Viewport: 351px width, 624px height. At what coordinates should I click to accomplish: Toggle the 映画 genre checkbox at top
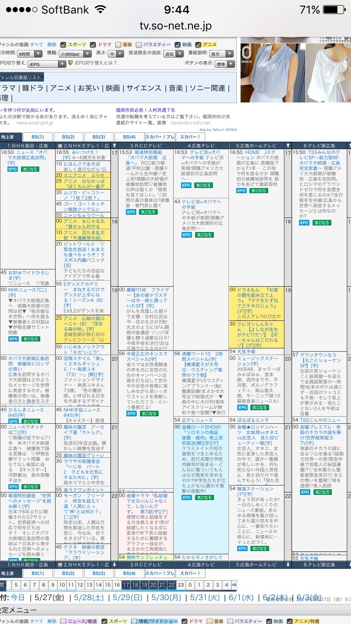178,44
